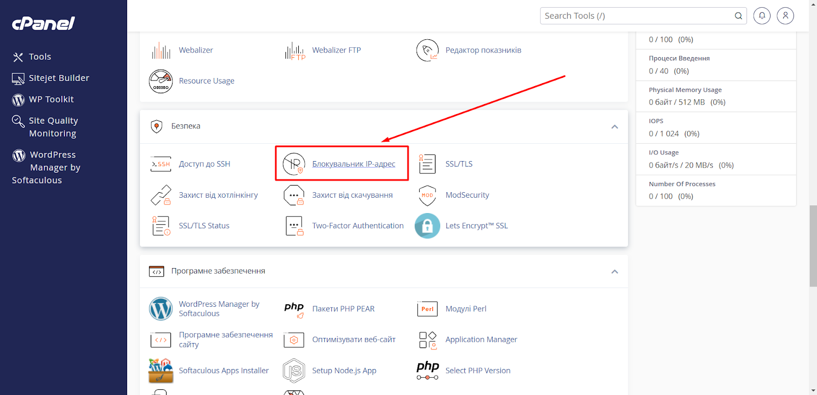Viewport: 817px width, 395px height.
Task: Open the Доступ до SSH link
Action: tap(205, 164)
